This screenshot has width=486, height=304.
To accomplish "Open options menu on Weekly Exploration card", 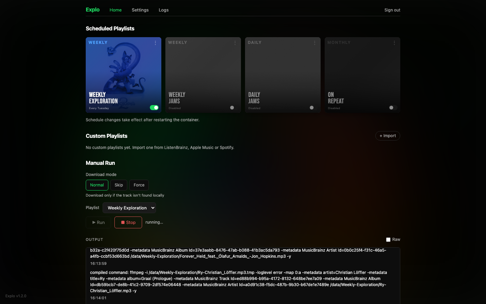I will (155, 43).
